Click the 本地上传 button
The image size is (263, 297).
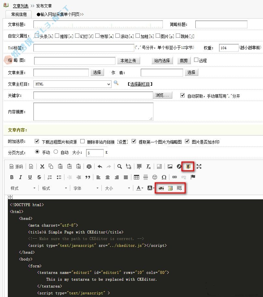point(128,61)
